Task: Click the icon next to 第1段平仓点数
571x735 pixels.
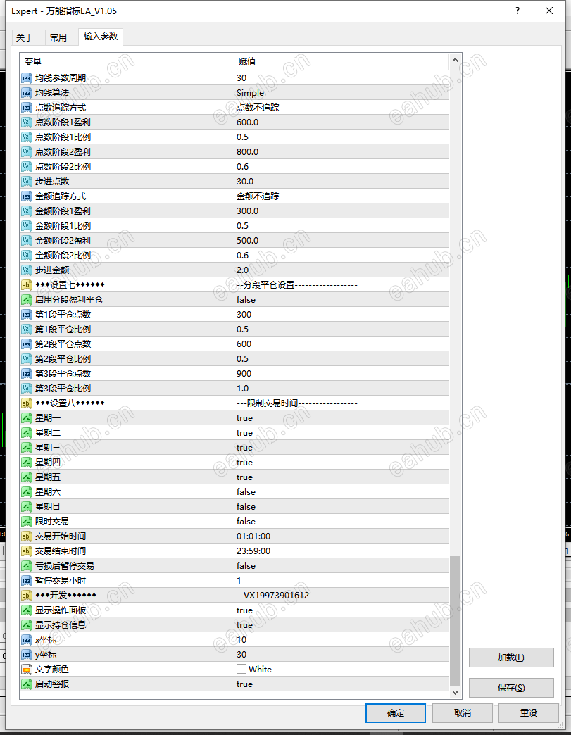Action: tap(27, 315)
